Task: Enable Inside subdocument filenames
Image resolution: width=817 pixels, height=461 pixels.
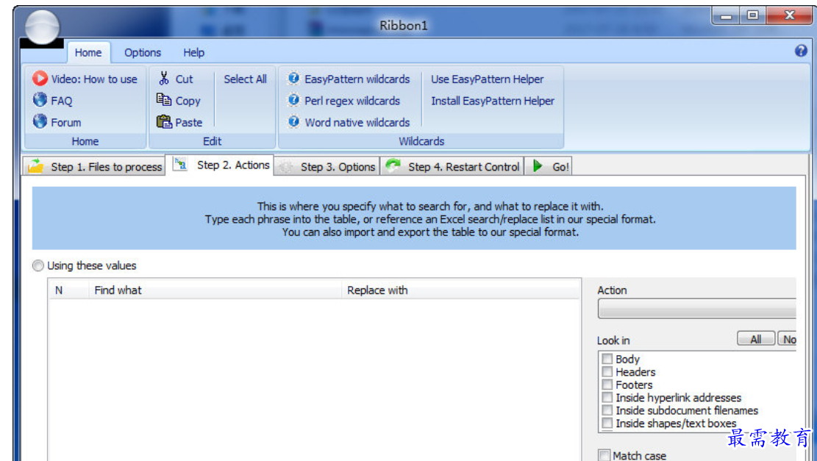Action: (x=607, y=410)
